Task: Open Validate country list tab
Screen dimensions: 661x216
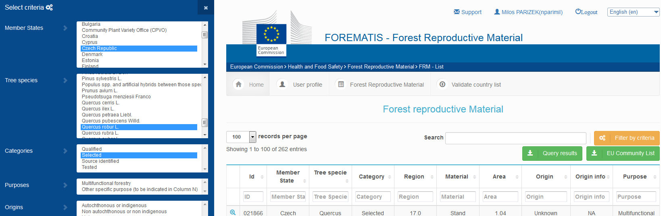Action: 469,85
